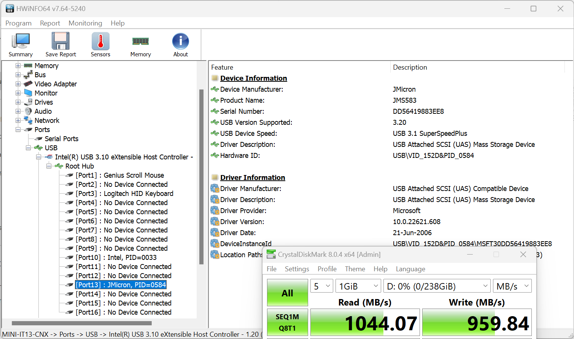Click the Save Report floppy icon
This screenshot has height=339, width=574.
(x=60, y=41)
